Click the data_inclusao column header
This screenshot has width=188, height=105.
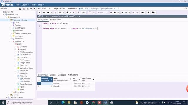(x=88, y=79)
